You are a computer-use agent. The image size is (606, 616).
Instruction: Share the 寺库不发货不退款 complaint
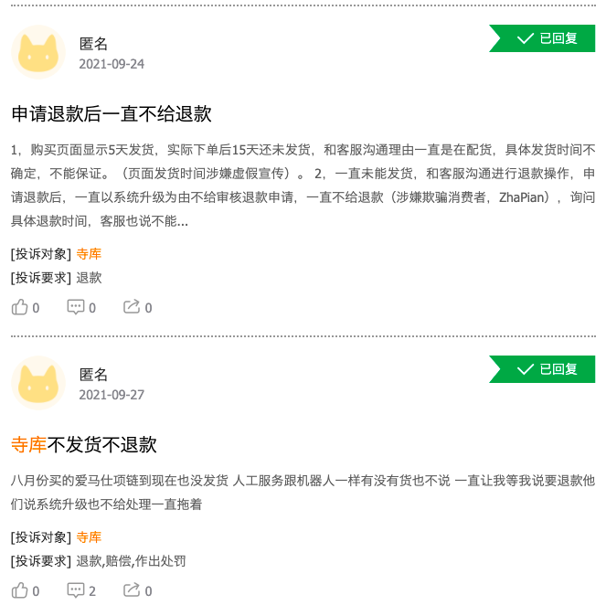click(x=138, y=590)
